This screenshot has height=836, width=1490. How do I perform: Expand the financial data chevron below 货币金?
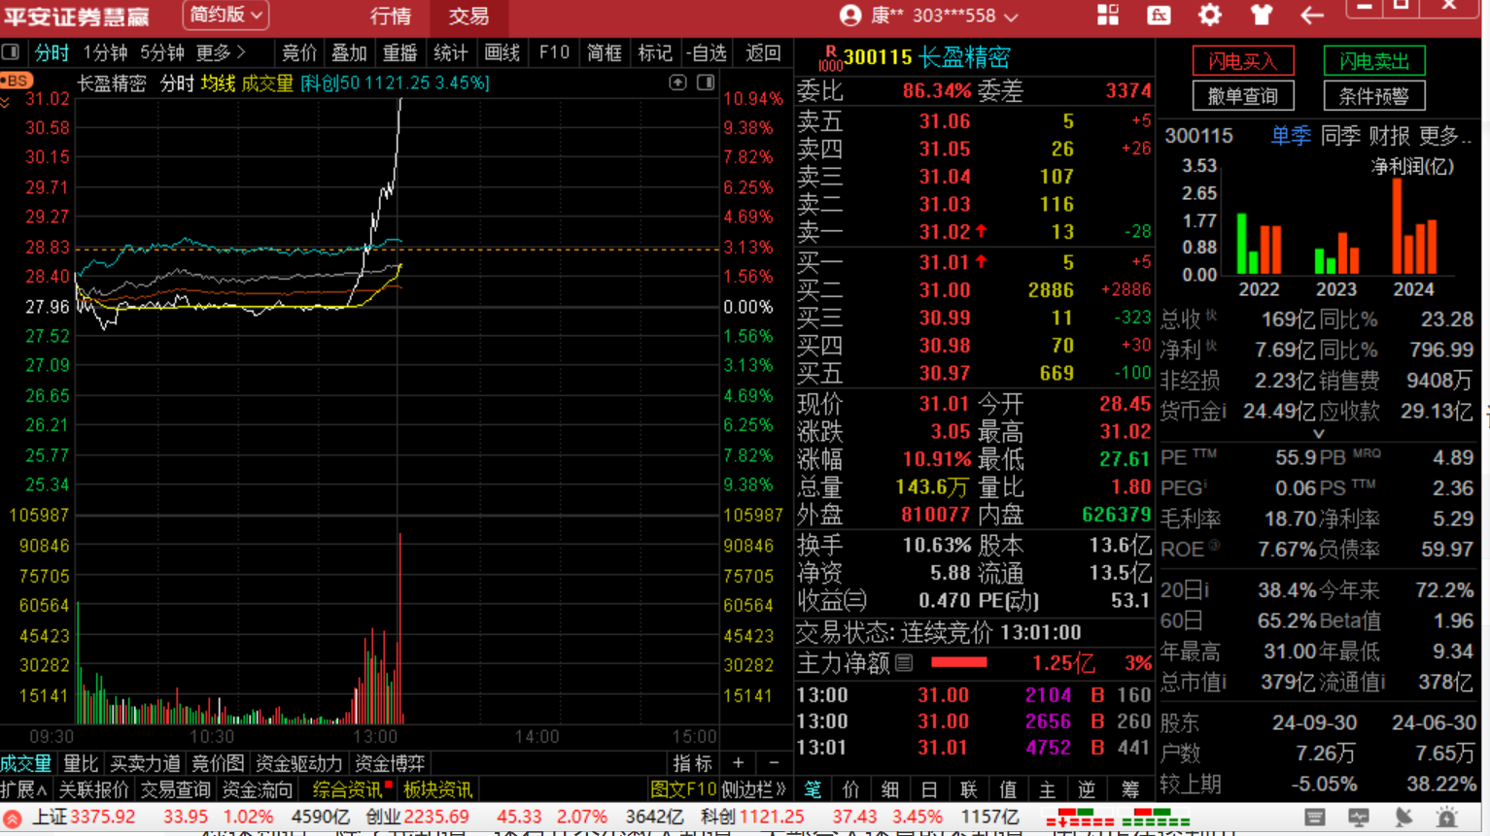[x=1318, y=434]
